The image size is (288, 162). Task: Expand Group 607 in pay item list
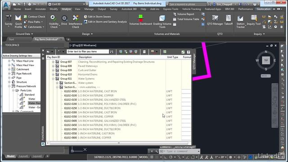pyautogui.click(x=53, y=62)
